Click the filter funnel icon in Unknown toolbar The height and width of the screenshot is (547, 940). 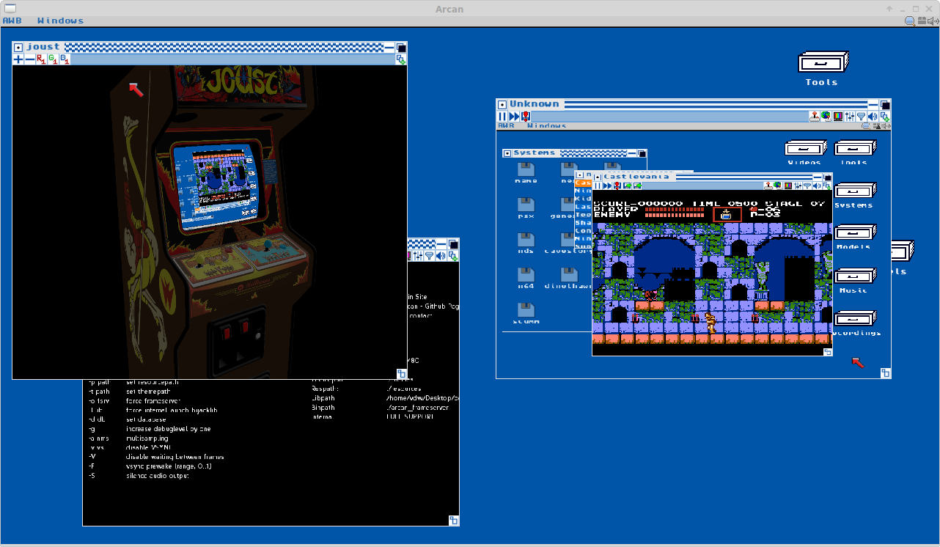click(x=862, y=116)
